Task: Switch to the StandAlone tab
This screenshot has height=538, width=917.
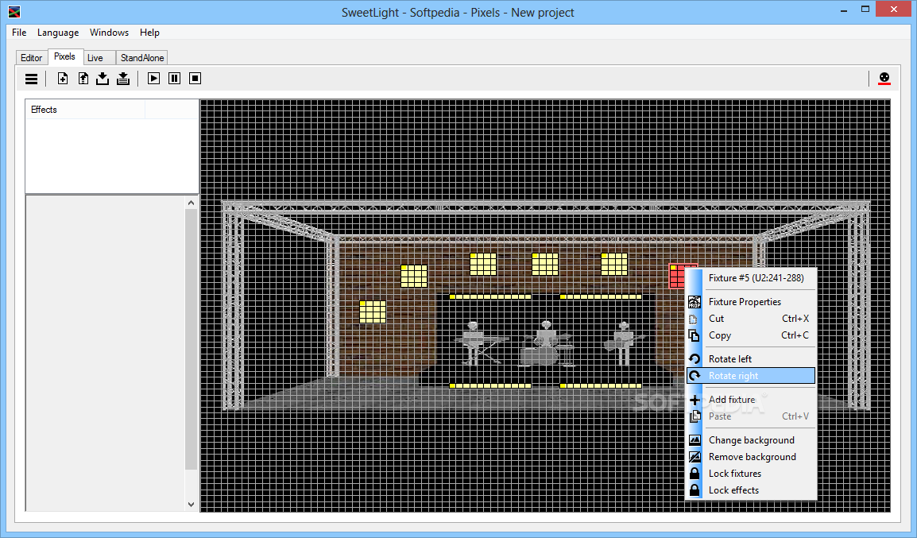Action: pyautogui.click(x=142, y=57)
